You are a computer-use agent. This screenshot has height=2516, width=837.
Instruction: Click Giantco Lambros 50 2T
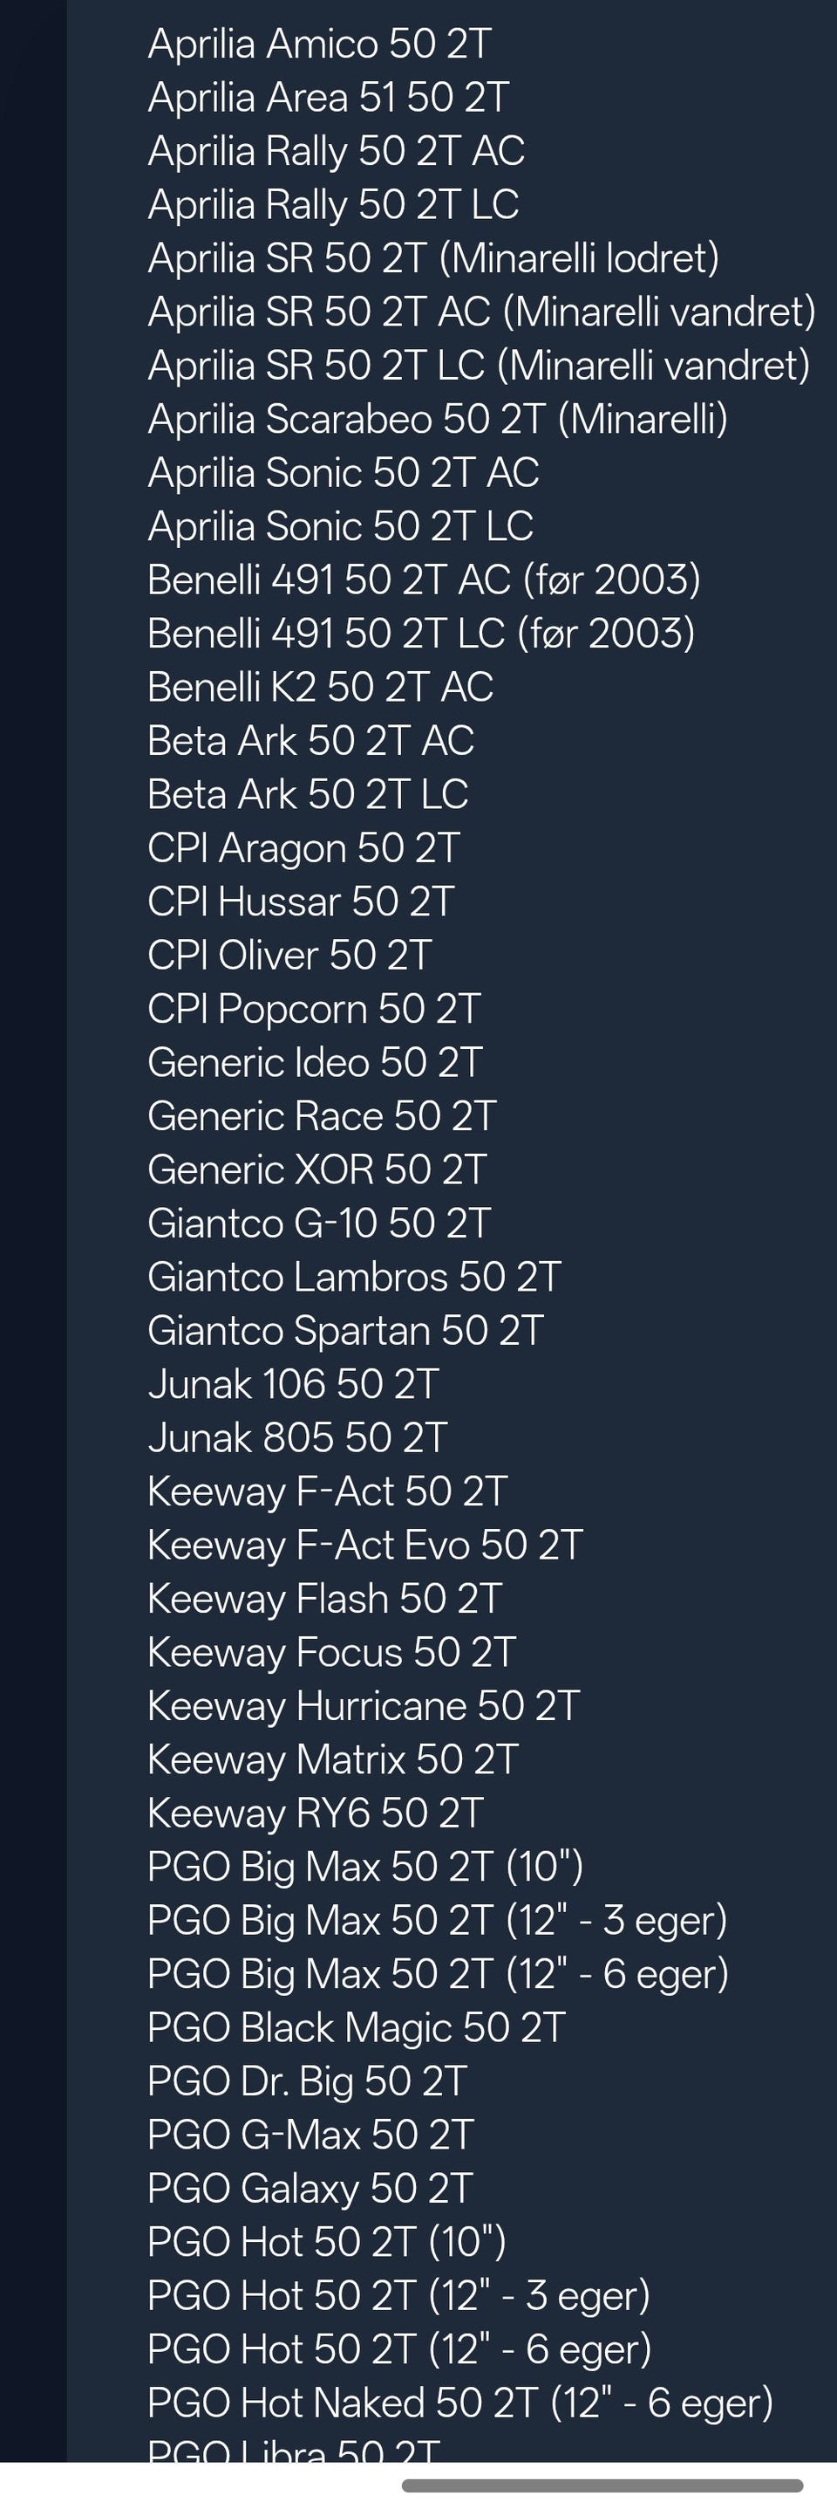coord(354,1277)
